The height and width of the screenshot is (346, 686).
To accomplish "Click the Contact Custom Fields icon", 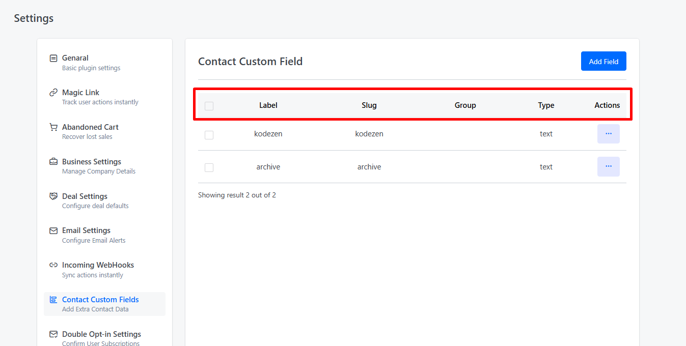I will 53,300.
